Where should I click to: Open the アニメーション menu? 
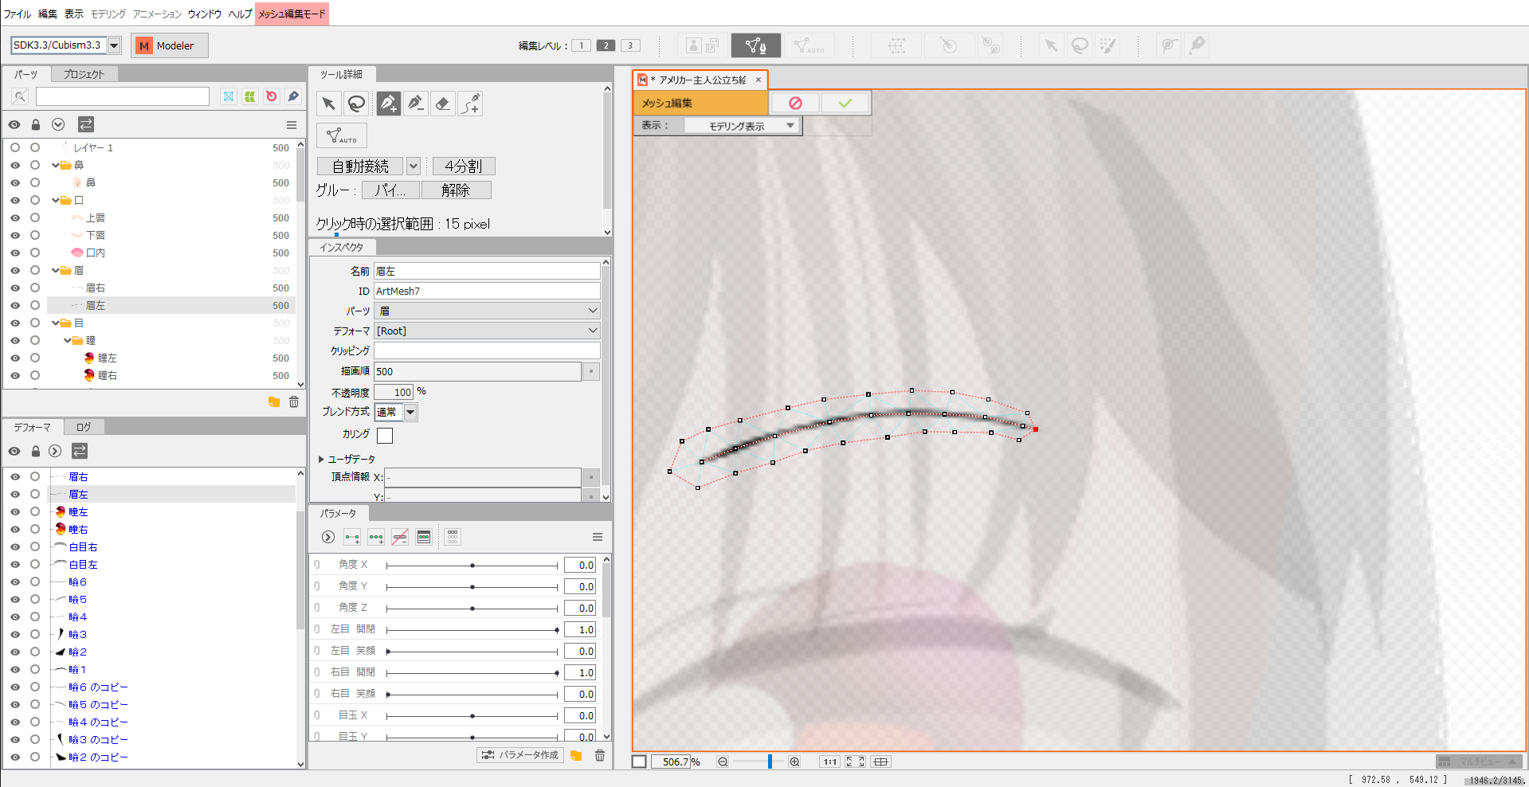click(155, 14)
